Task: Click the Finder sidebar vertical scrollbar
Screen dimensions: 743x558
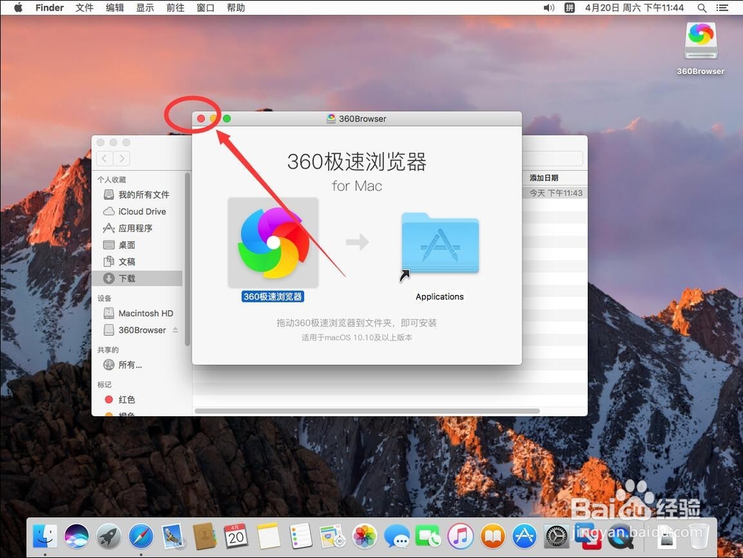Action: pos(188,259)
